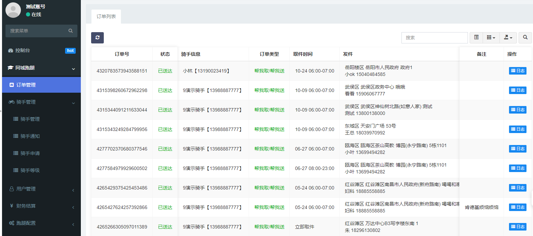533x236 pixels.
Task: Toggle the table card view icon
Action: click(476, 38)
